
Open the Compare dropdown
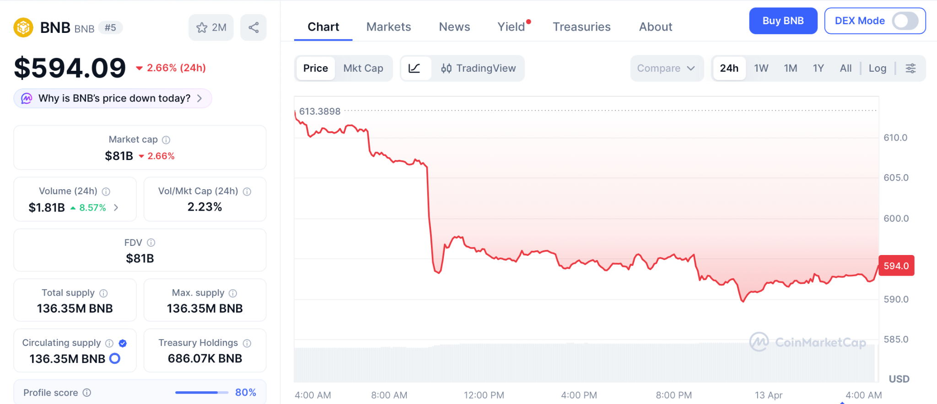pos(666,69)
